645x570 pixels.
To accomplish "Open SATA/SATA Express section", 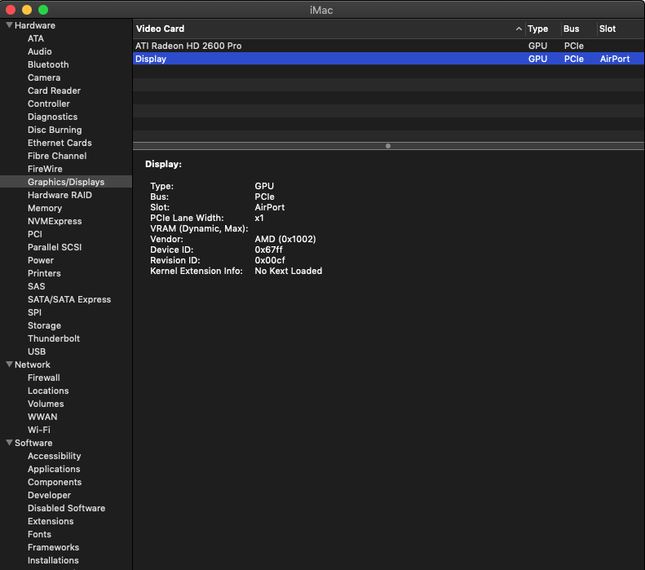I will tap(69, 299).
